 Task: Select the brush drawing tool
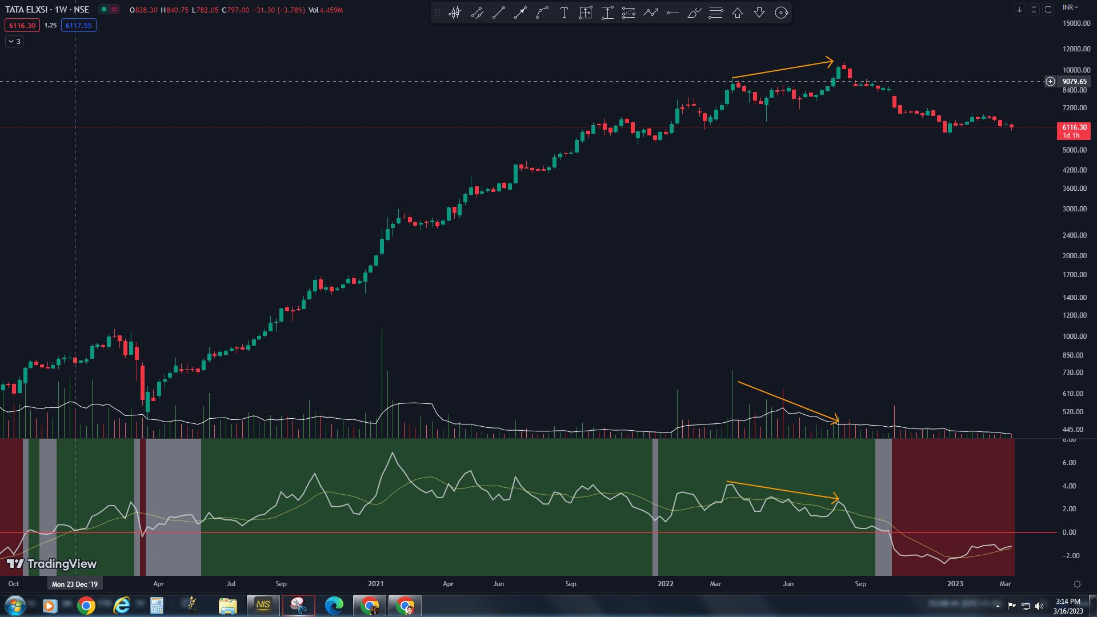[694, 13]
